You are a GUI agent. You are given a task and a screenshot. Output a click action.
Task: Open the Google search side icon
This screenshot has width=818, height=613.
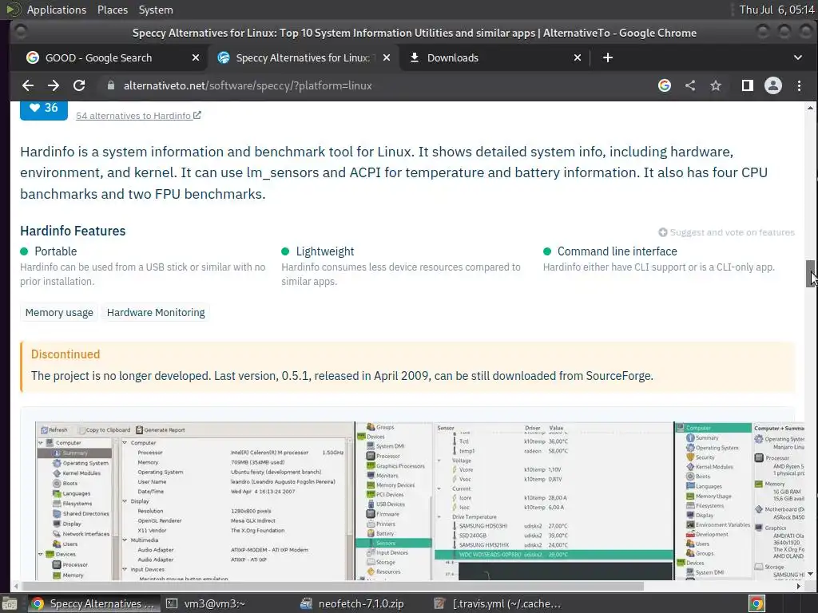pos(664,85)
